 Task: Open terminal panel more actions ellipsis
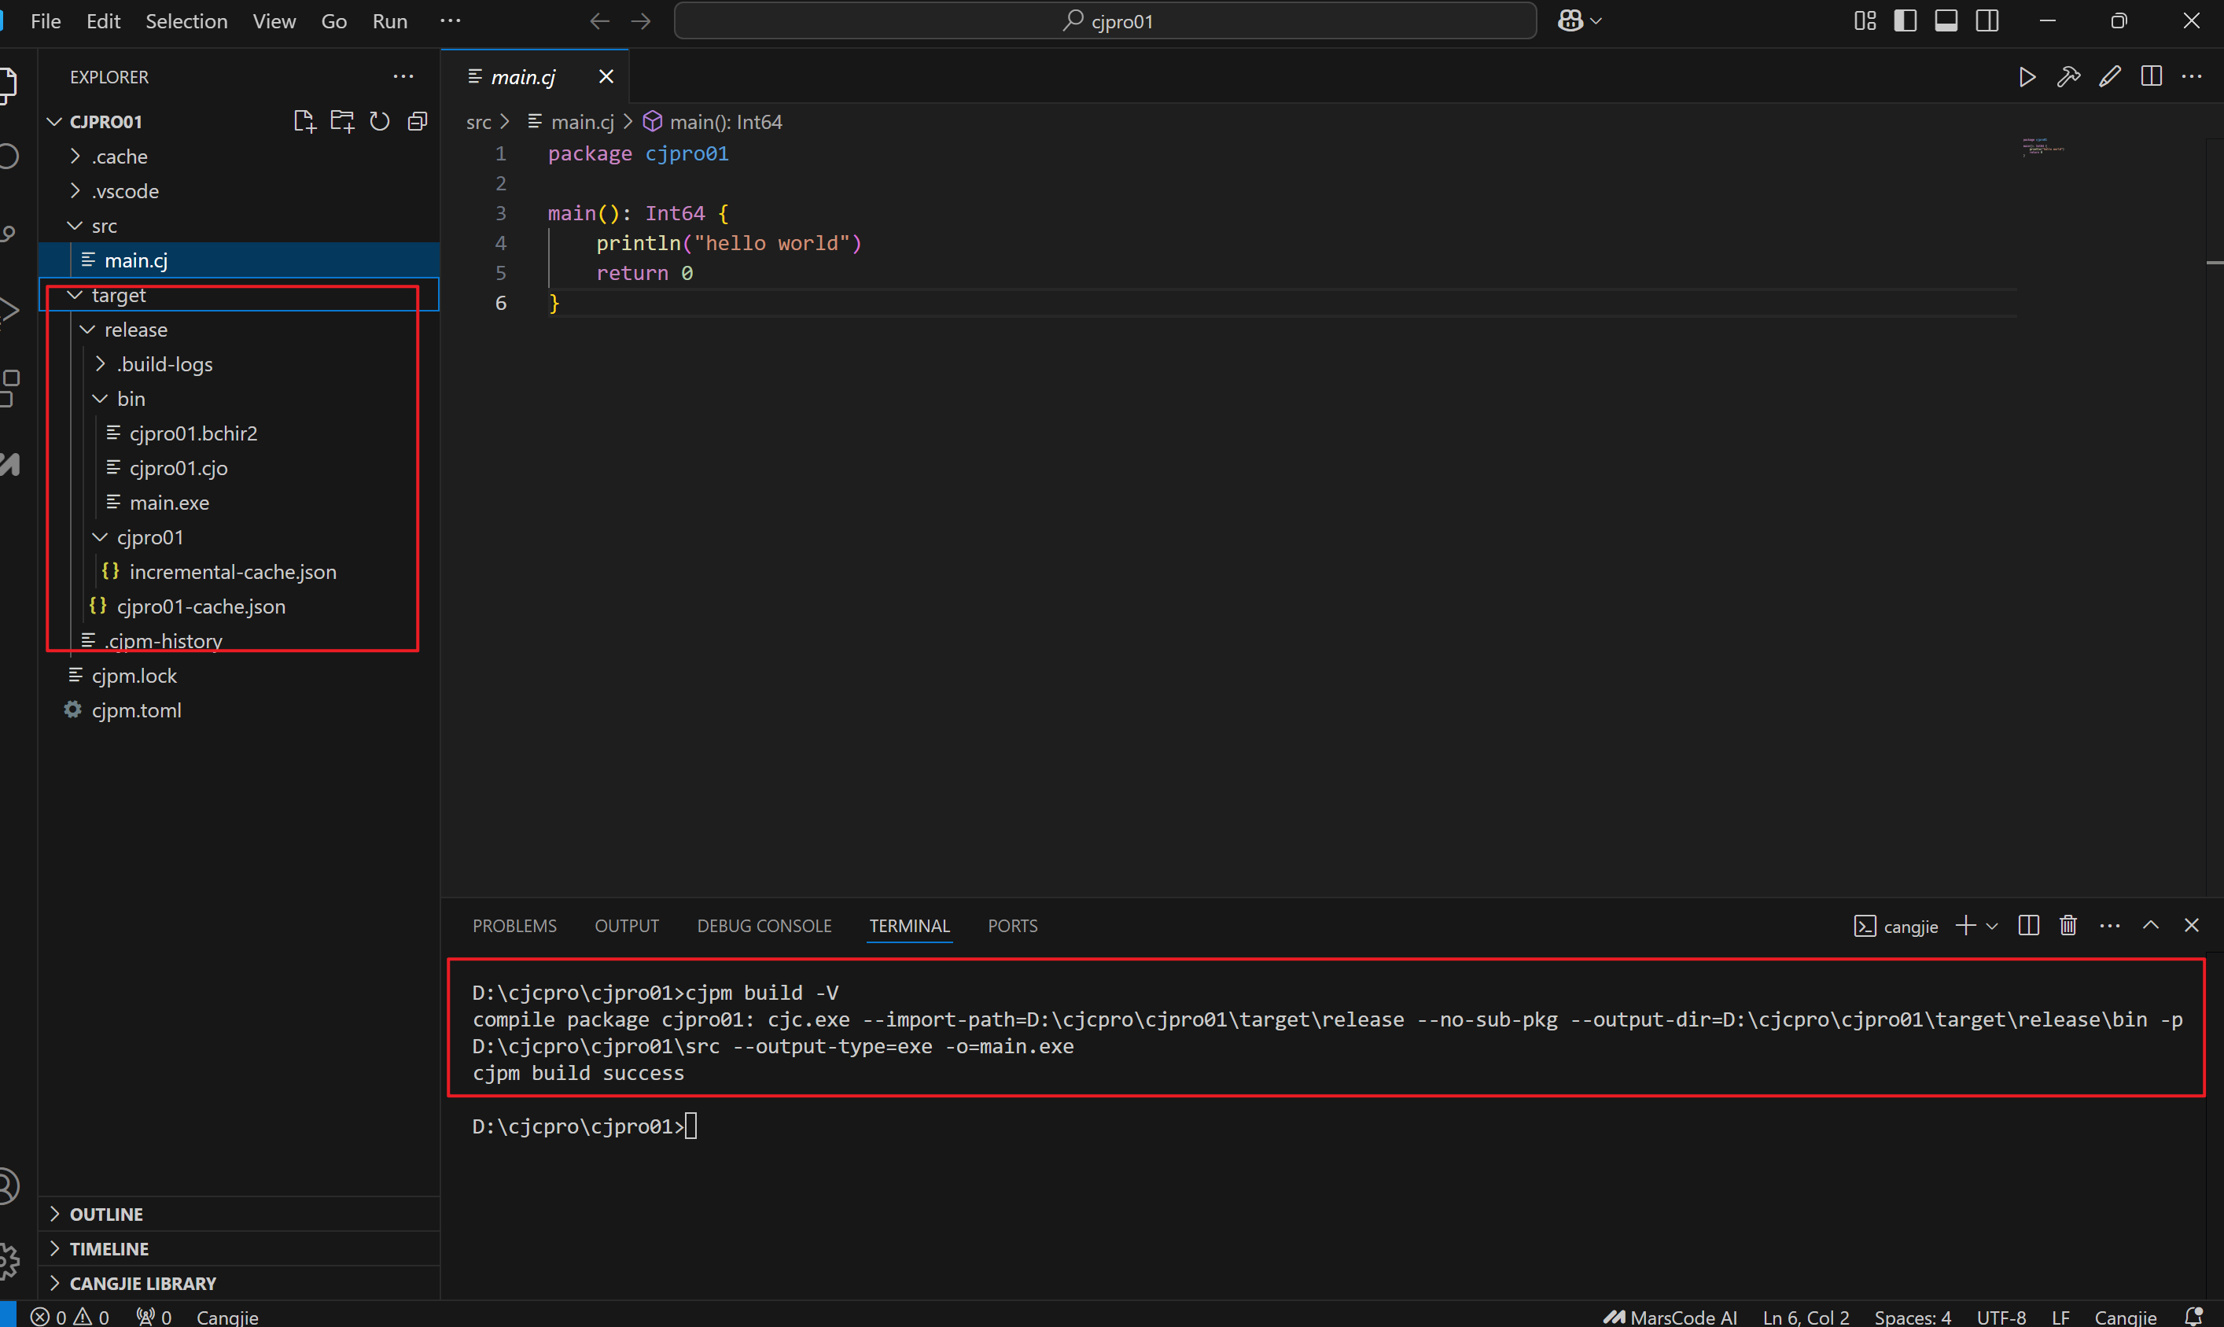tap(2110, 926)
